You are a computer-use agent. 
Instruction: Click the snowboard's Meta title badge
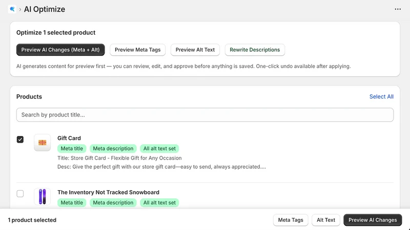(72, 202)
